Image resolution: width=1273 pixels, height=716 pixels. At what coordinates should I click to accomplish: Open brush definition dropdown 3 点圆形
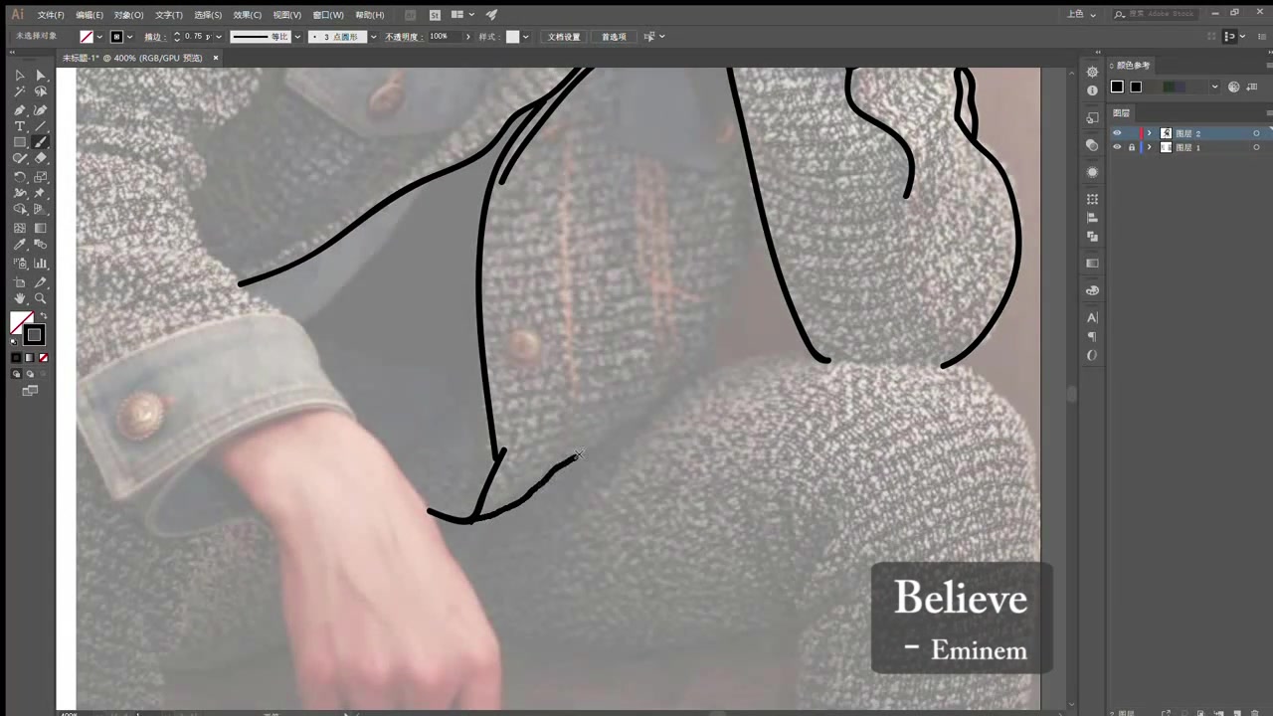[x=373, y=37]
